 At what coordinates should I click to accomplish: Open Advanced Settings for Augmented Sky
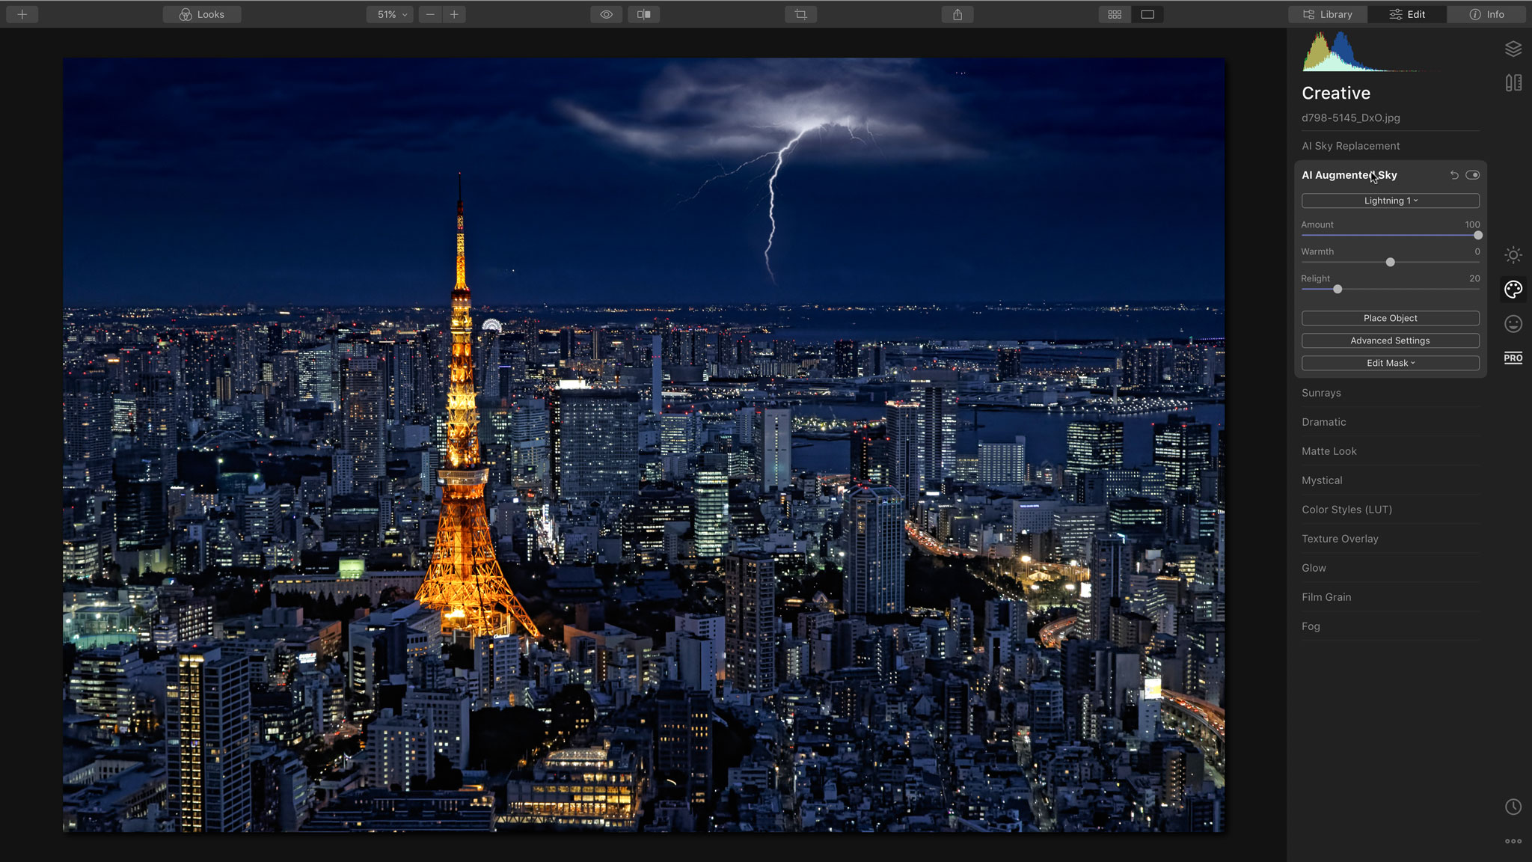pyautogui.click(x=1389, y=340)
